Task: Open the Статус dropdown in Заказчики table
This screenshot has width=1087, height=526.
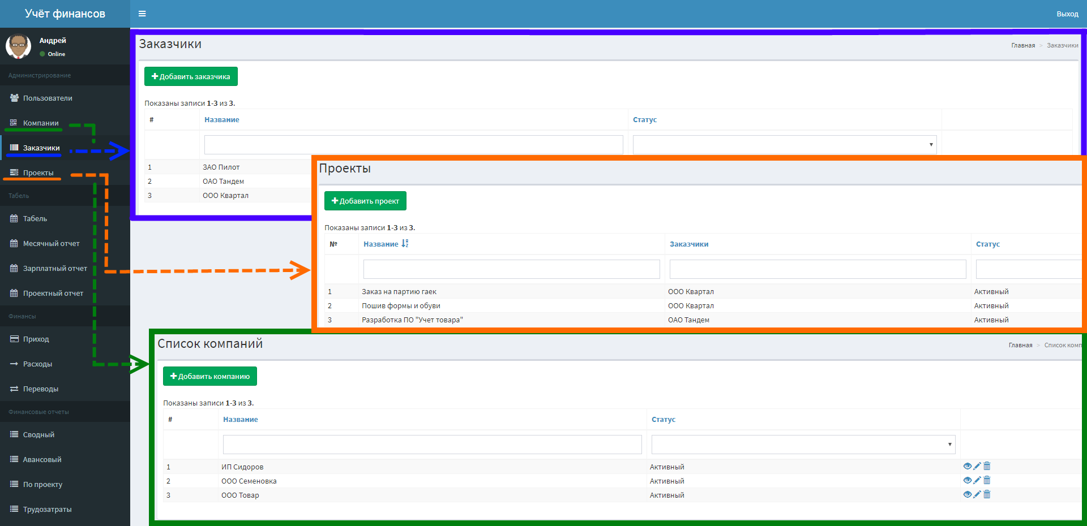Action: pos(785,145)
